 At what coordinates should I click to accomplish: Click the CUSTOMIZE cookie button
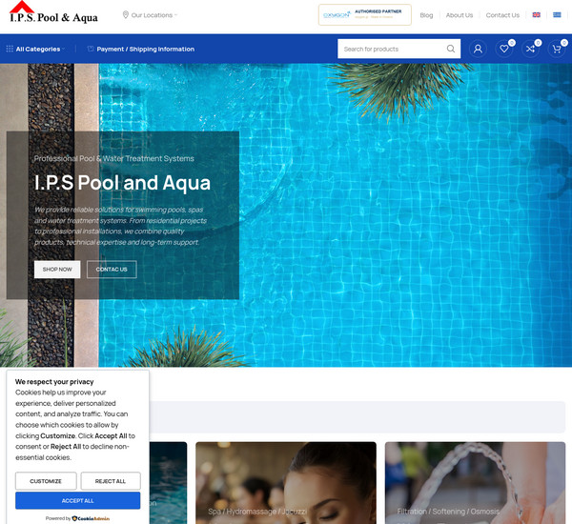pos(46,481)
